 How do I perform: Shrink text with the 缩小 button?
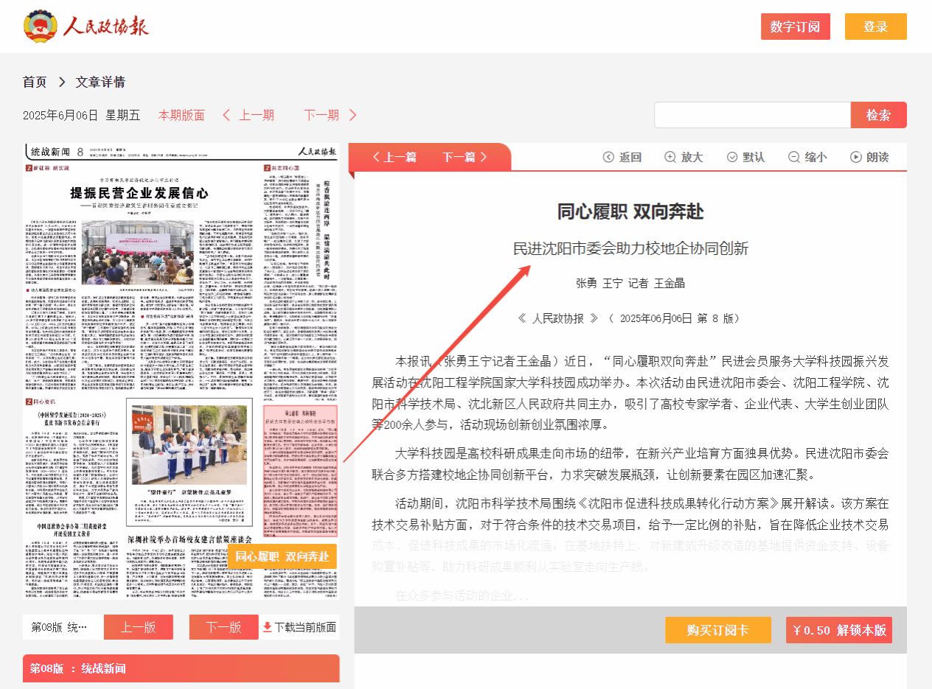coord(807,157)
